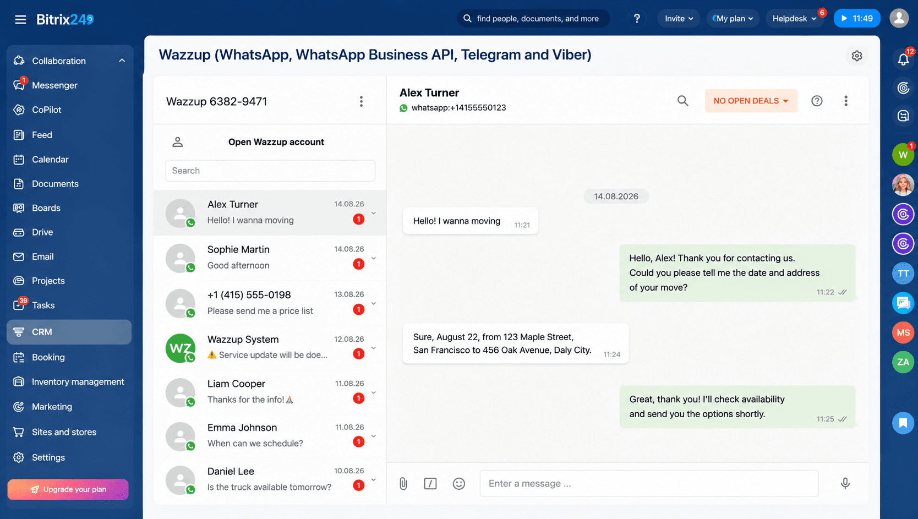Click the Bitrix24 logo
This screenshot has height=519, width=918.
pyautogui.click(x=65, y=19)
